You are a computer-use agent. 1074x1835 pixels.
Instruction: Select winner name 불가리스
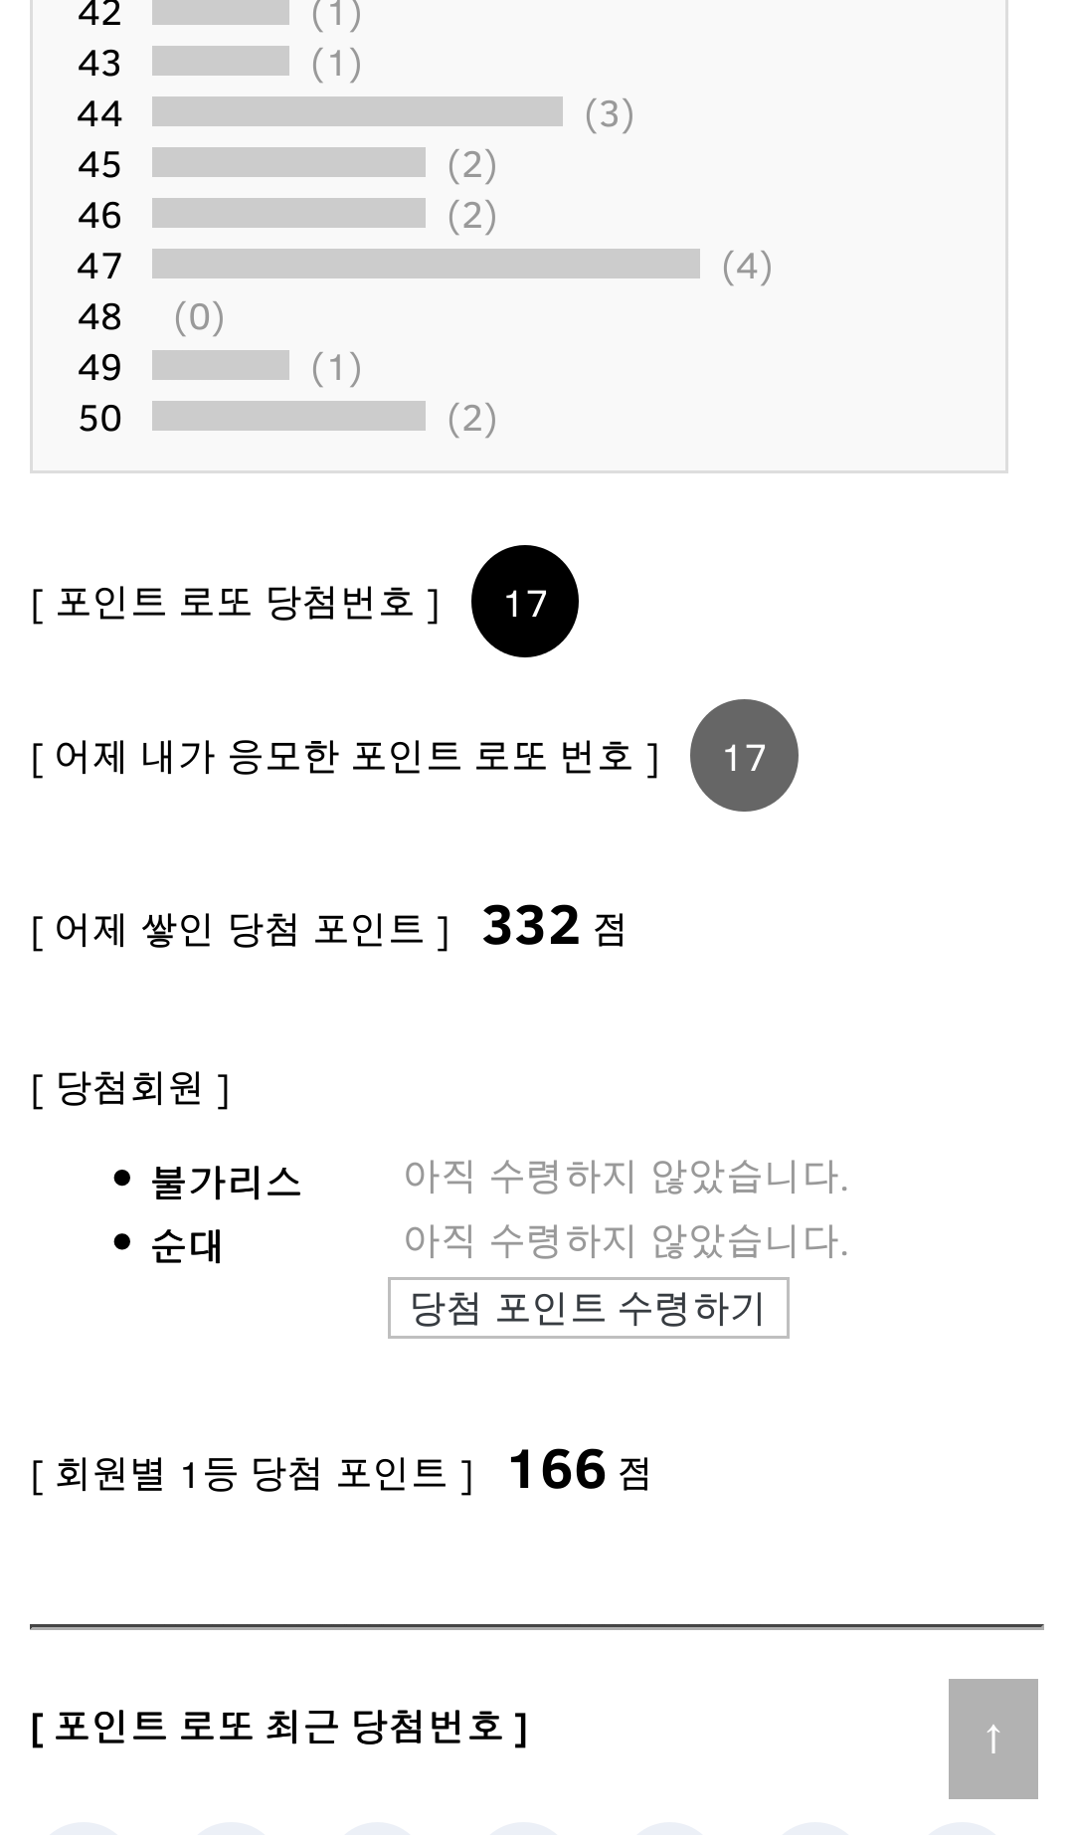pyautogui.click(x=226, y=1182)
